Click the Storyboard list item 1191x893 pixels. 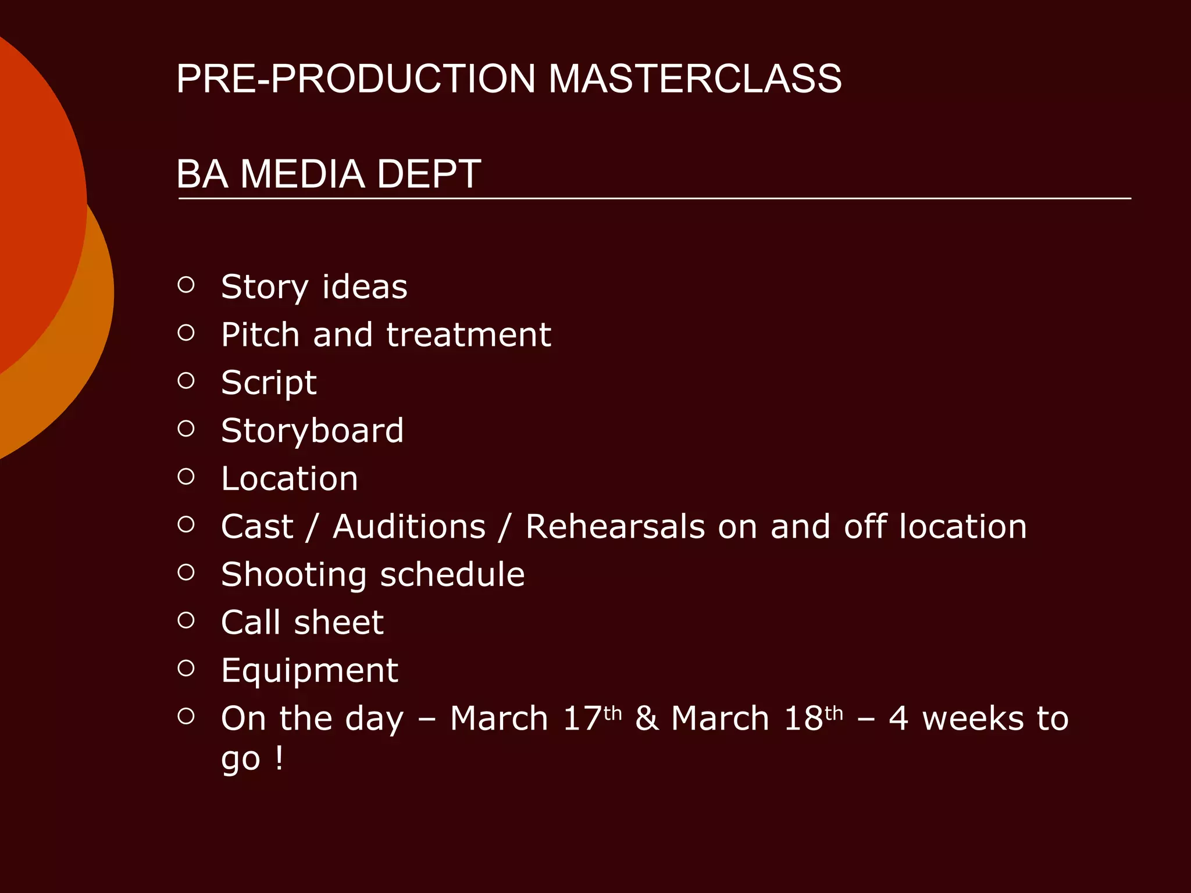tap(312, 431)
